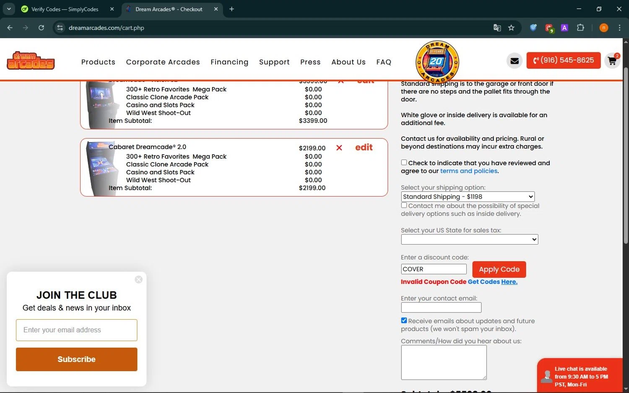Click the Cabaret Dreamcade 2.0 title
This screenshot has height=393, width=629.
click(x=147, y=147)
